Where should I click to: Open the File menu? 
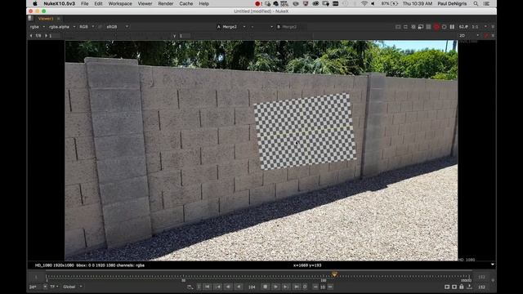point(85,3)
